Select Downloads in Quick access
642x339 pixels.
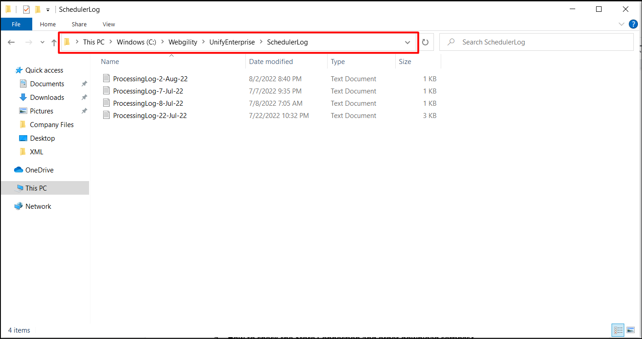[47, 98]
